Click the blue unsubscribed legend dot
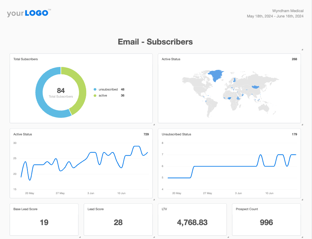312x239 pixels. (95, 89)
